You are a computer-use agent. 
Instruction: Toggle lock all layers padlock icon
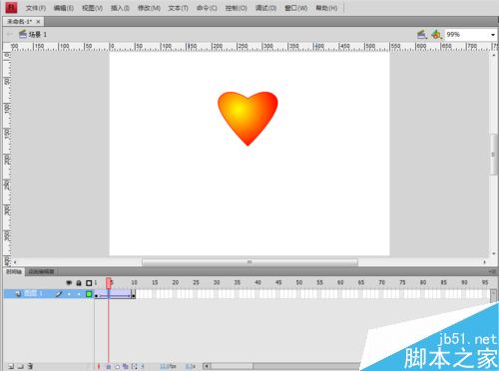point(79,283)
